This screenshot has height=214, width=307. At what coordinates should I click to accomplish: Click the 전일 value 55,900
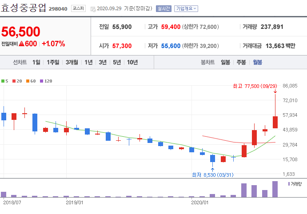coord(122,27)
